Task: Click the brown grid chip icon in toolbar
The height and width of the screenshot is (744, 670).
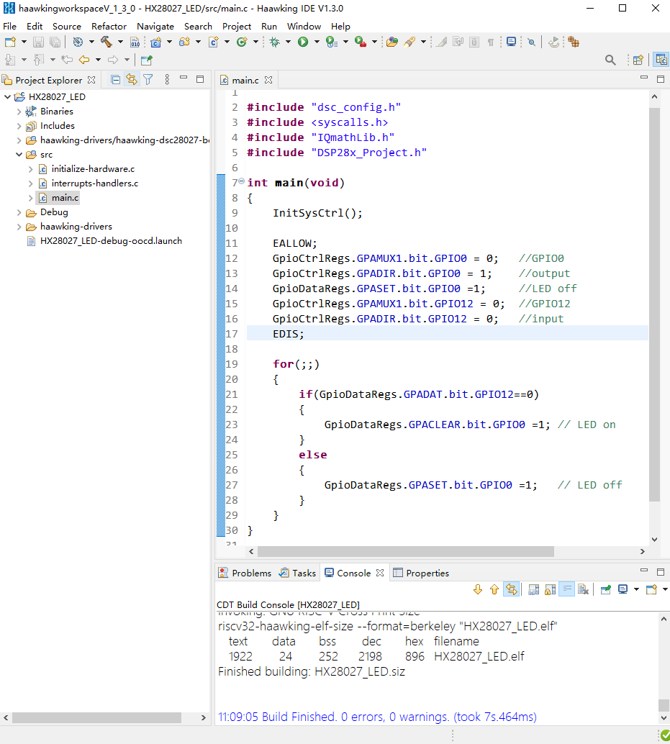Action: (x=574, y=42)
